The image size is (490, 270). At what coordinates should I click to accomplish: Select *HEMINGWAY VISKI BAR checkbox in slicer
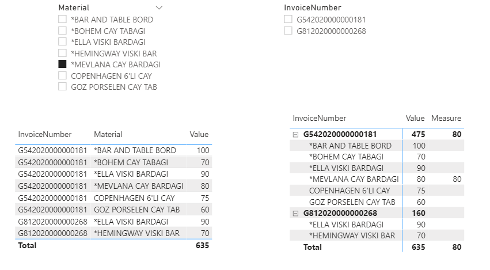(x=63, y=53)
